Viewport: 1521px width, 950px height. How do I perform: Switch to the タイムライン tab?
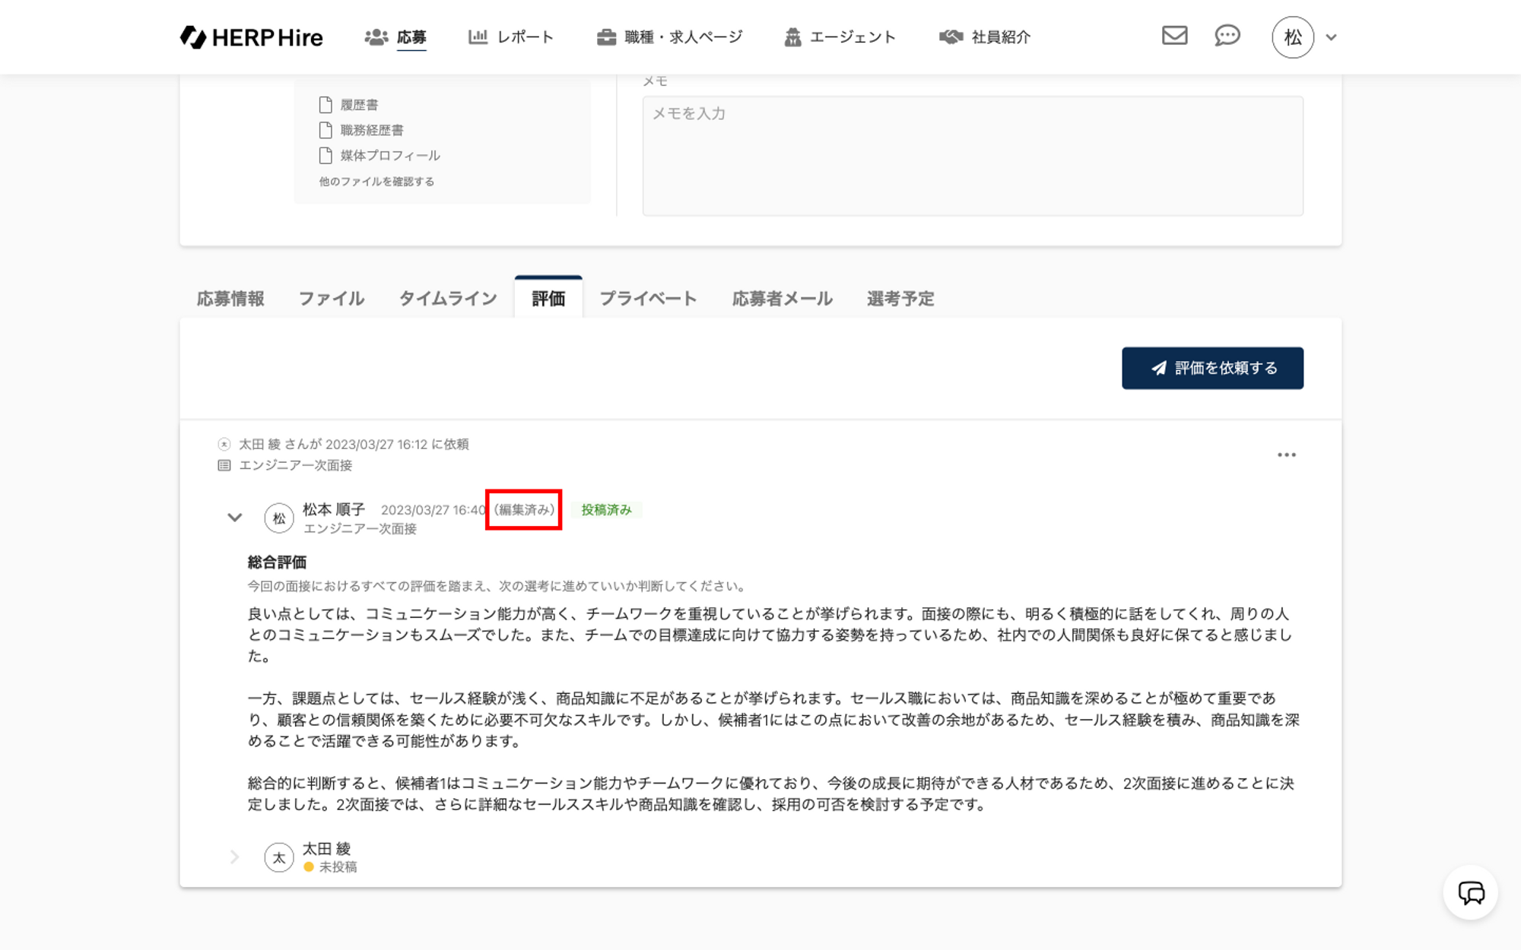pos(447,299)
